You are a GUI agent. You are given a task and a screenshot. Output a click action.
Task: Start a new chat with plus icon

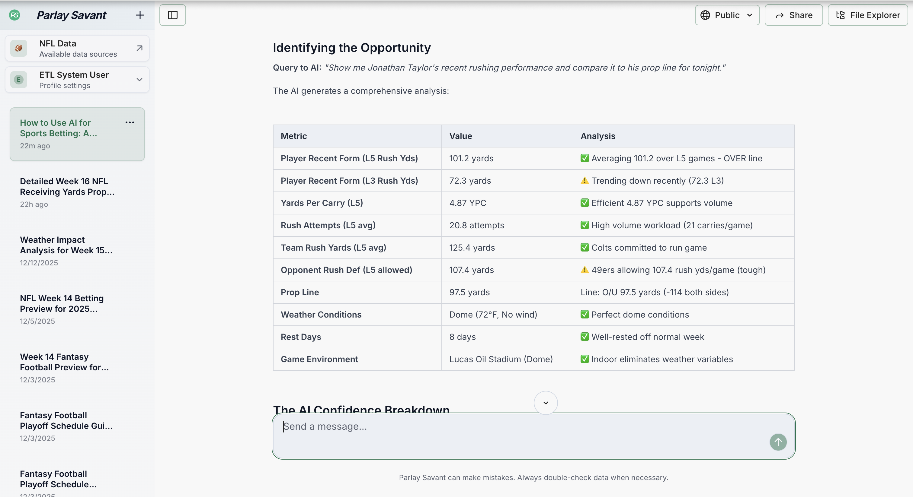pos(140,15)
